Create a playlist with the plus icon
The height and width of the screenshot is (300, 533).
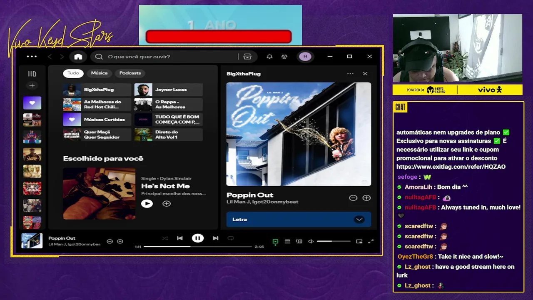pos(32,85)
